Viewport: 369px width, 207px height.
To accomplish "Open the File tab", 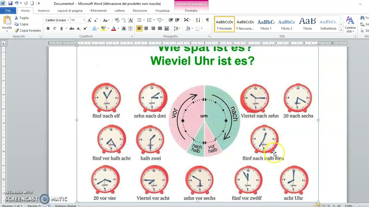I will coord(8,11).
